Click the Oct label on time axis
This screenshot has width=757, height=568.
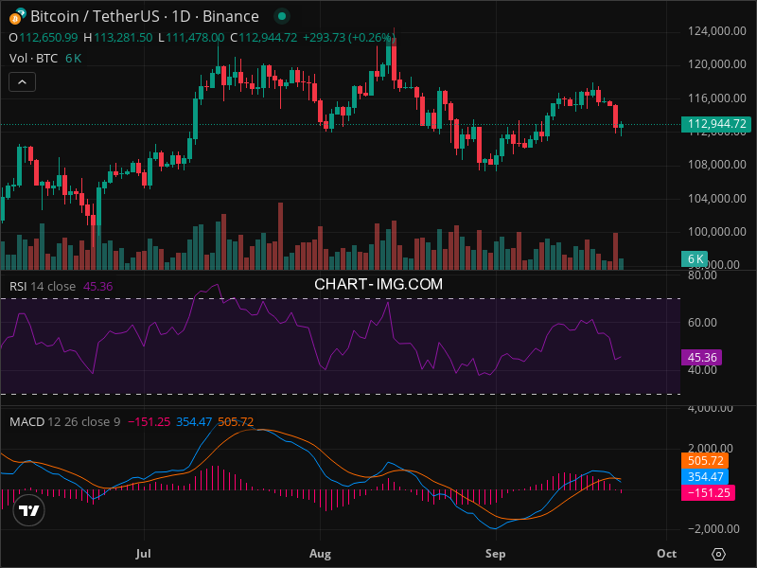666,552
